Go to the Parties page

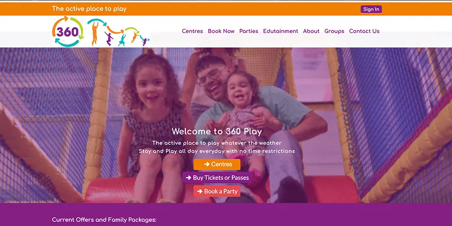249,31
